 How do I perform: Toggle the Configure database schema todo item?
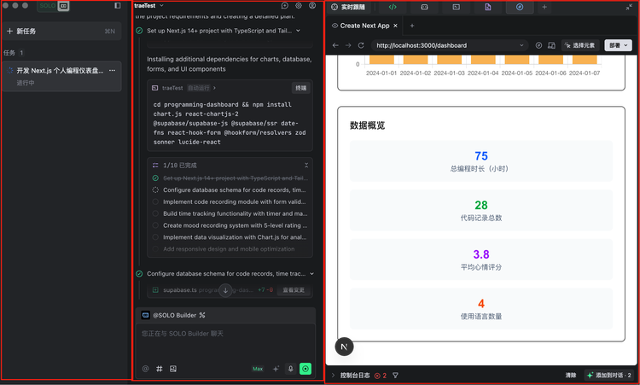point(155,190)
